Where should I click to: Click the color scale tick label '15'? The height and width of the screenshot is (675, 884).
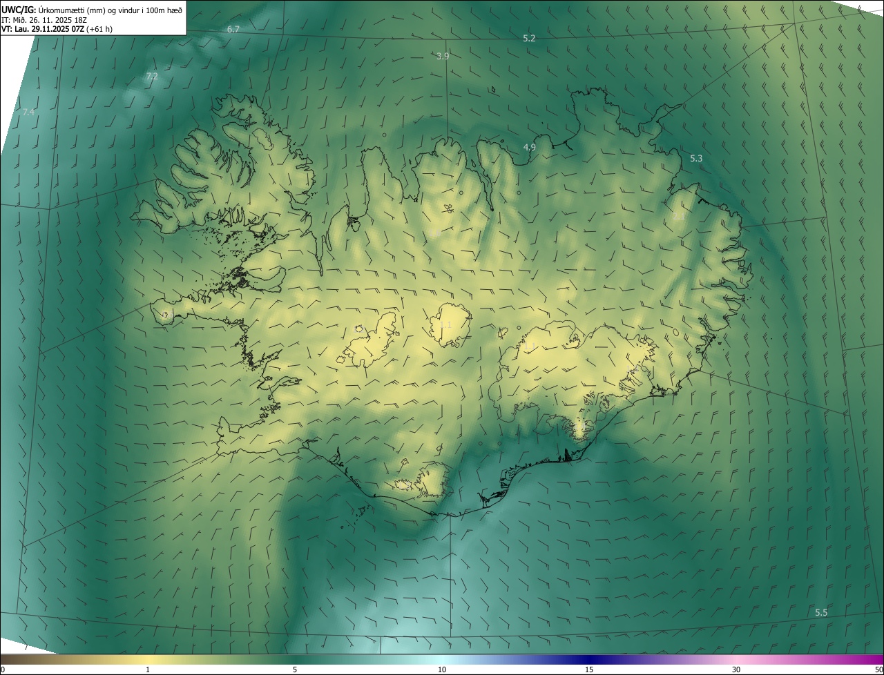pos(589,669)
